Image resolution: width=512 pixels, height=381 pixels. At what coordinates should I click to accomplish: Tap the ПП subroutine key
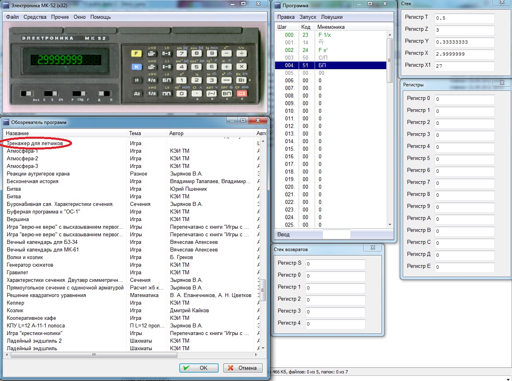(167, 94)
